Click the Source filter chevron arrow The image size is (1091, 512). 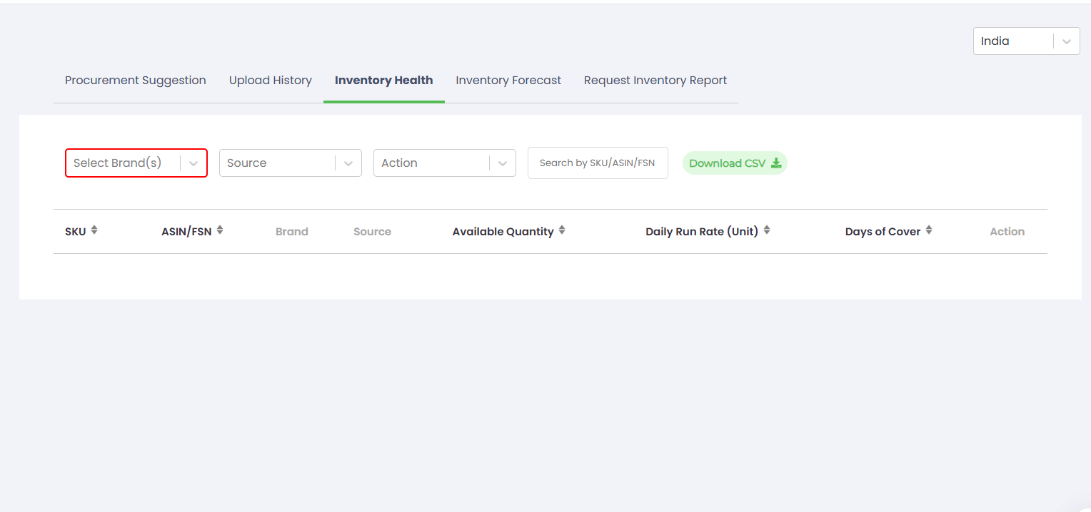coord(348,163)
